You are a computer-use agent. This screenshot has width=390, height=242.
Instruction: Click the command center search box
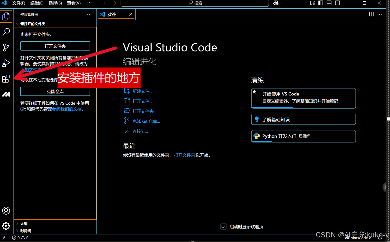pos(195,3)
